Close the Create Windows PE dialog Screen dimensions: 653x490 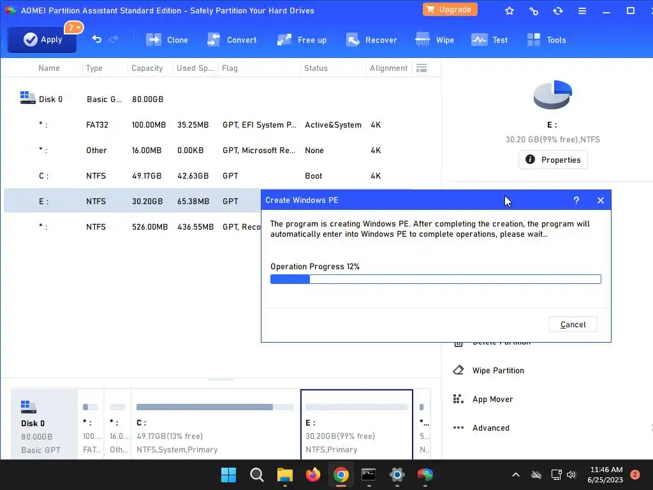click(600, 200)
